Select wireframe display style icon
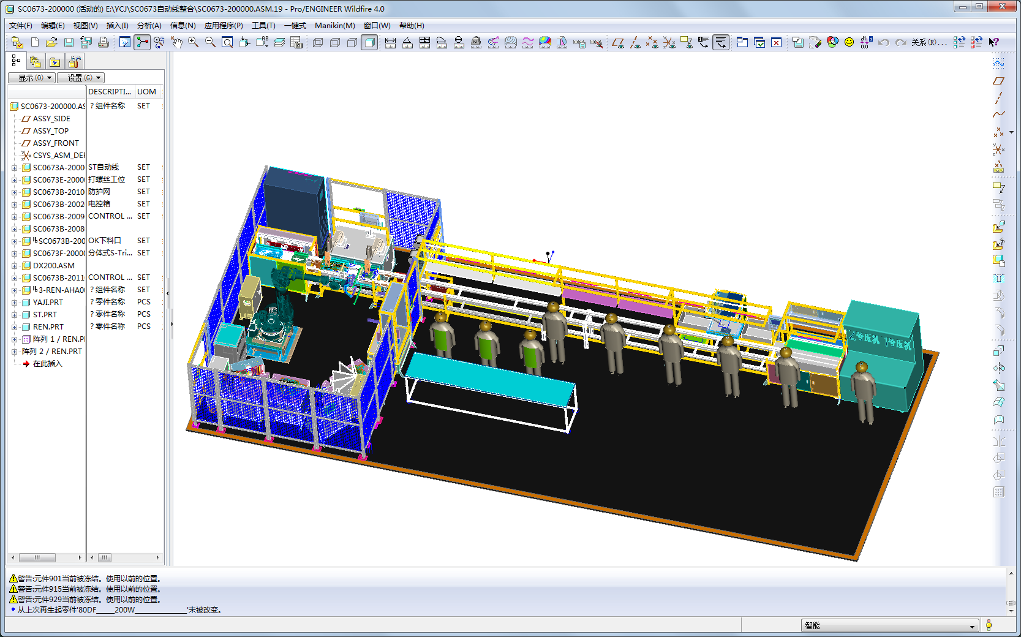Screen dimensions: 1021x637 [318, 42]
